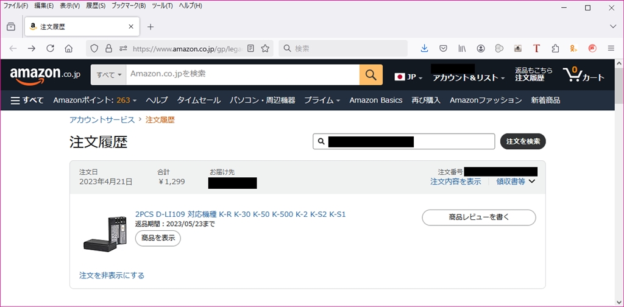Open Amazon Basics navigation link
Screen dimensions: 624x307
point(375,101)
